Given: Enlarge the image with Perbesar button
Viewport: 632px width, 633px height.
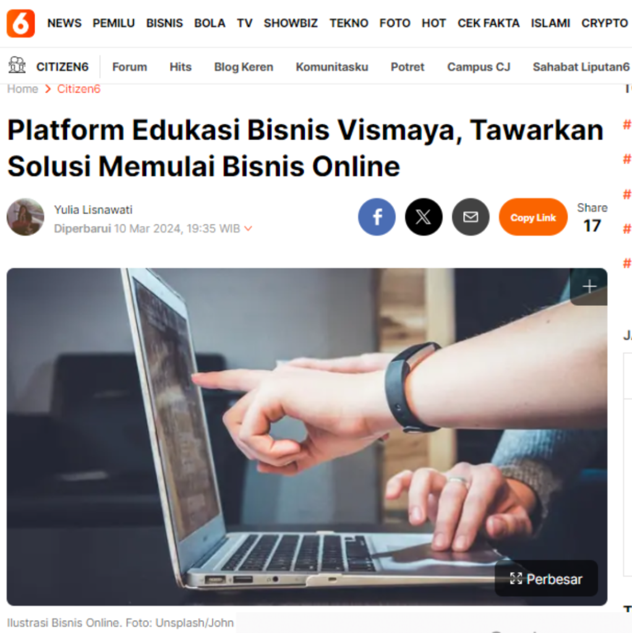Looking at the screenshot, I should [x=546, y=579].
